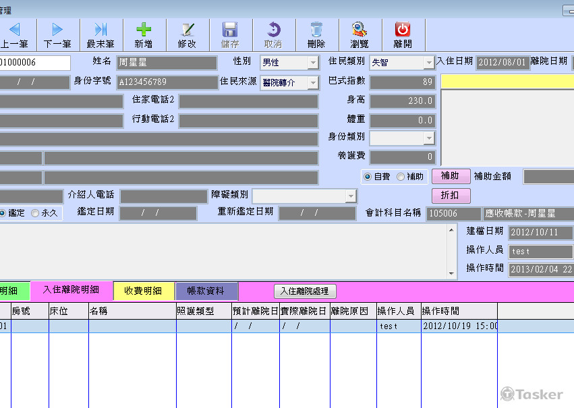Open the 性別 dropdown
This screenshot has height=408, width=574.
point(313,63)
